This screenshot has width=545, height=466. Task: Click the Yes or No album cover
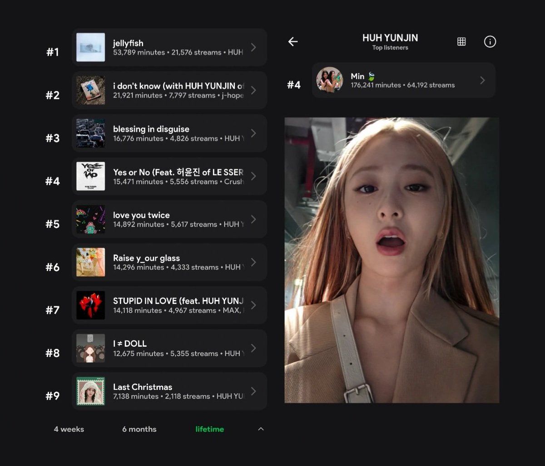pyautogui.click(x=90, y=176)
